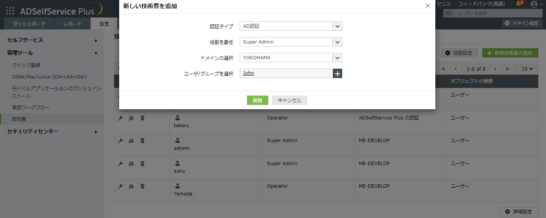Open the 役割を委任 Super Admin dropdown

(291, 42)
